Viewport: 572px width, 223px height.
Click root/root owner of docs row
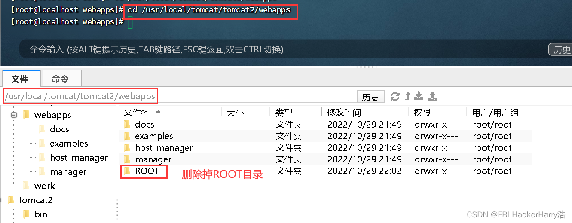point(492,125)
